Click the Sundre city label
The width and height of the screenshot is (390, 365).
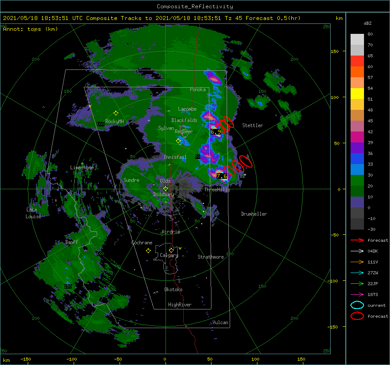point(131,180)
